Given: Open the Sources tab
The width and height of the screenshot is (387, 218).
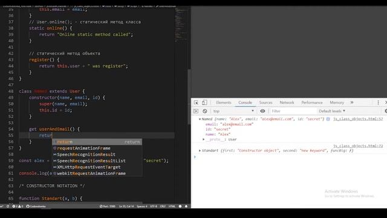Looking at the screenshot, I should tap(266, 102).
